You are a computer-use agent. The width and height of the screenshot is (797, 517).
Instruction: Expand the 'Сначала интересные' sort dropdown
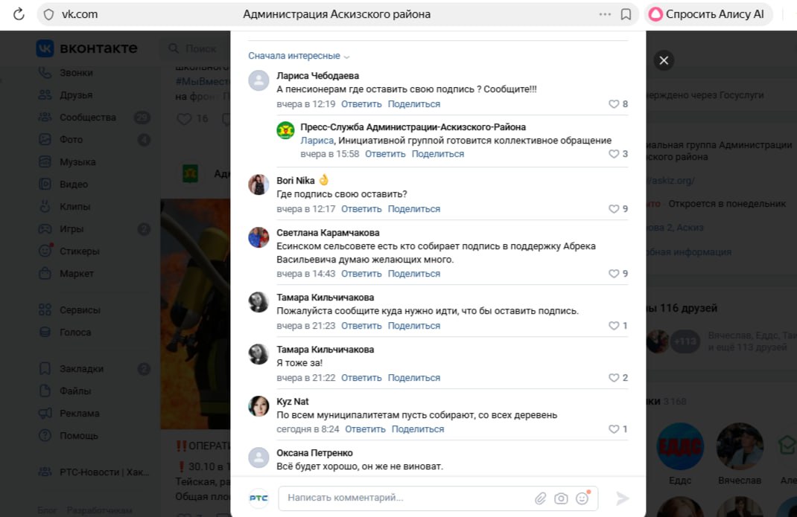click(x=299, y=56)
